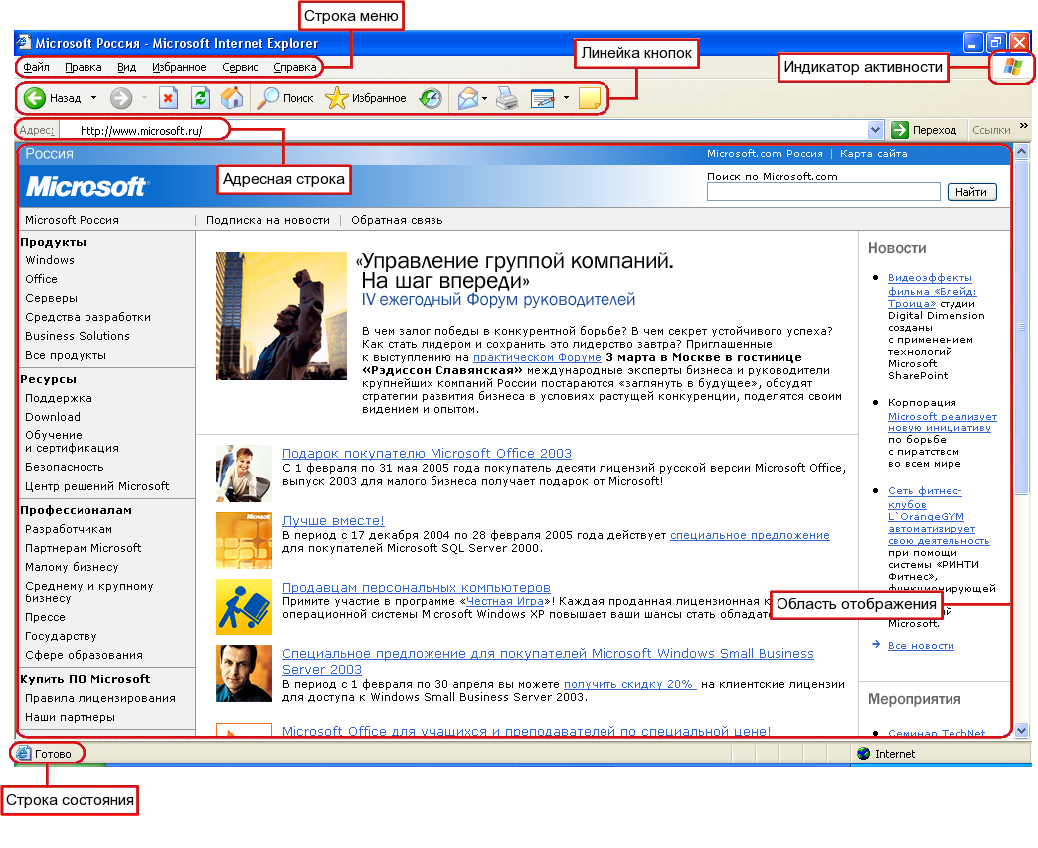Refresh the page with green arrows icon

pos(200,98)
